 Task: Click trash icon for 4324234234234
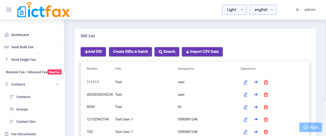[266, 95]
